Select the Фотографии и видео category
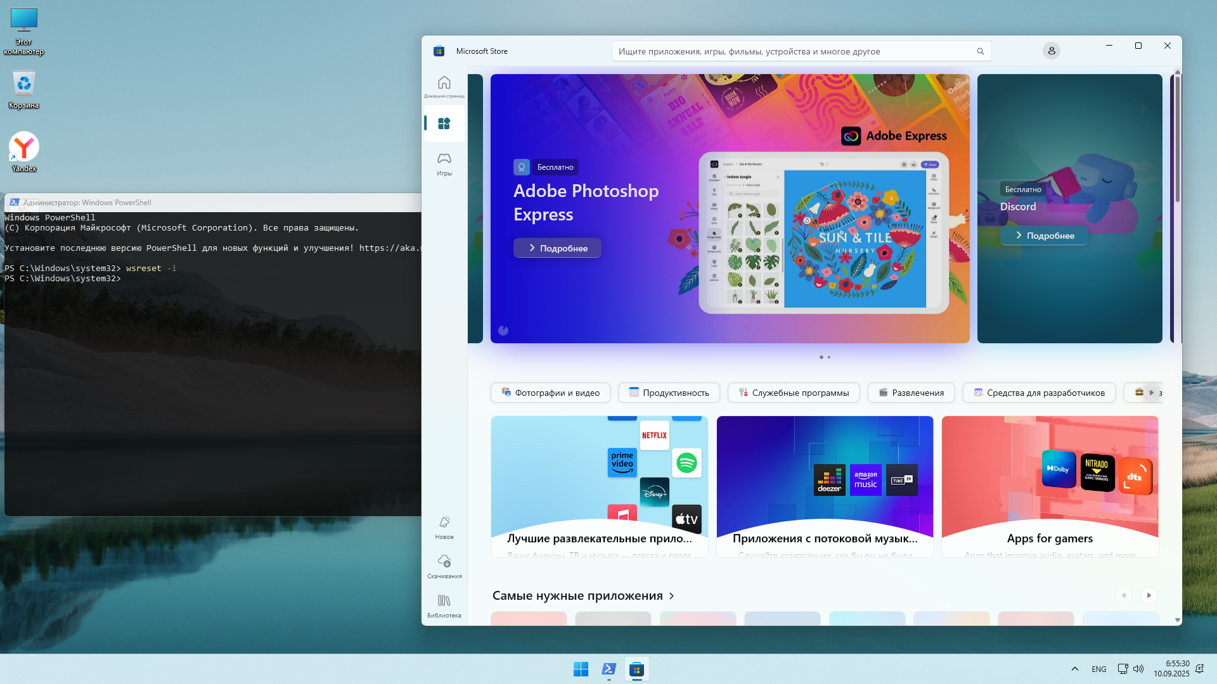 point(550,393)
